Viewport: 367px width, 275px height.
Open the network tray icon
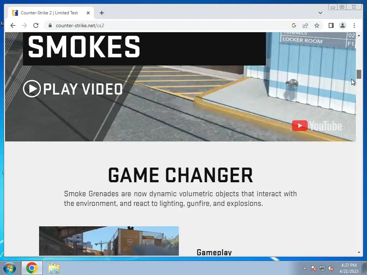[322, 268]
